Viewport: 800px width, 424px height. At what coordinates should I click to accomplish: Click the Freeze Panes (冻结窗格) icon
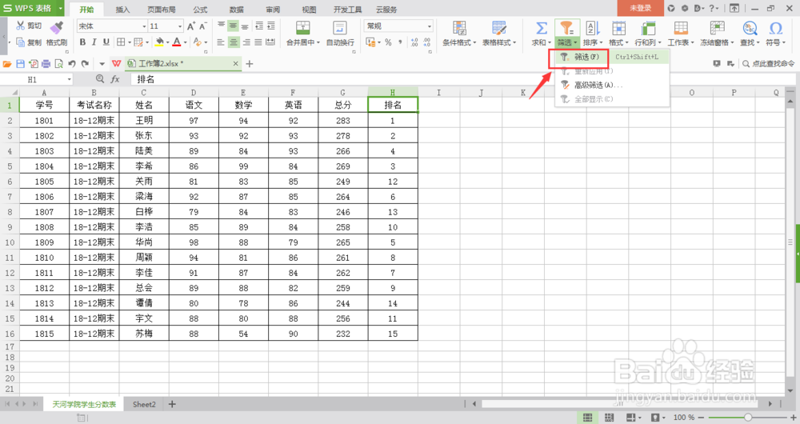(717, 28)
